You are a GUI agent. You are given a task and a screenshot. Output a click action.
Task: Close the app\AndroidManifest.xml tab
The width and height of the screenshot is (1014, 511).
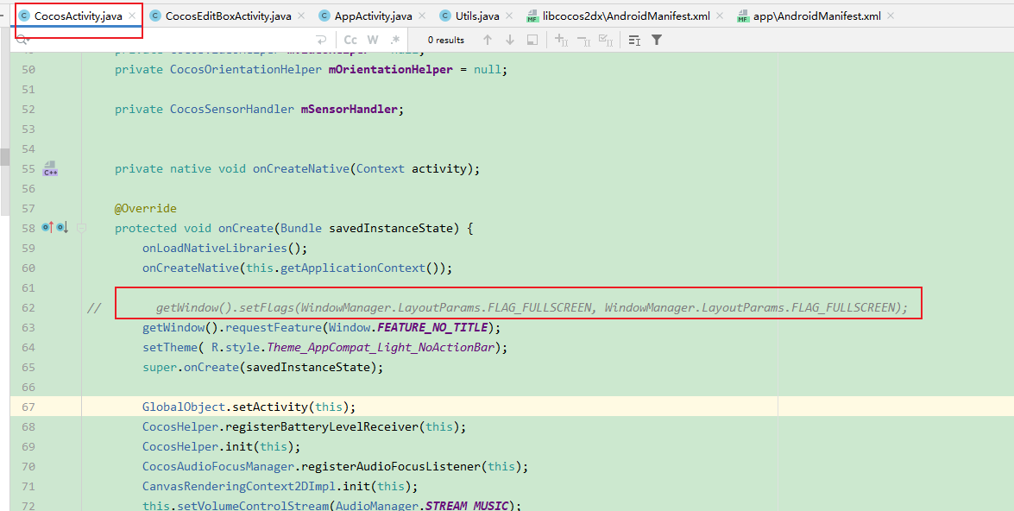891,16
